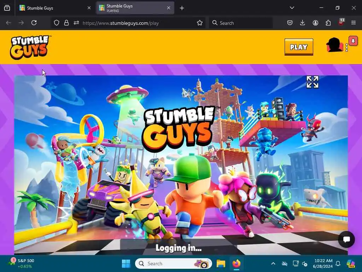Open the muted volume tray icon
The width and height of the screenshot is (362, 272).
(305, 263)
